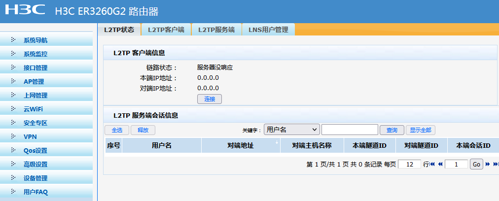Open the 用户名 keyword dropdown
The height and width of the screenshot is (201, 499).
[x=291, y=130]
